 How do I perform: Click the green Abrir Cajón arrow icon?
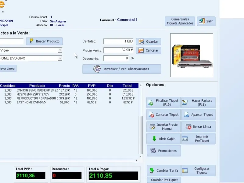[x=154, y=138]
